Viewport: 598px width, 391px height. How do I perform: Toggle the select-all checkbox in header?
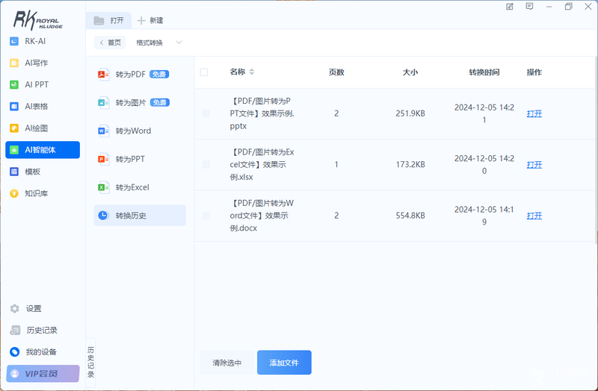[x=204, y=72]
